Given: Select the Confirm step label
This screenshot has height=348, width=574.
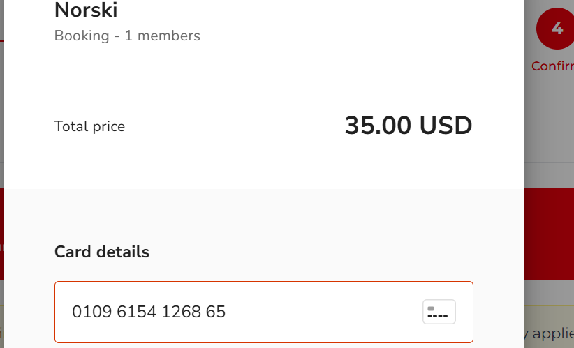Looking at the screenshot, I should coord(552,66).
